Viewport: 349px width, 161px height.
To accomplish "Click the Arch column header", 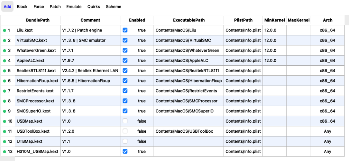I will (328, 20).
